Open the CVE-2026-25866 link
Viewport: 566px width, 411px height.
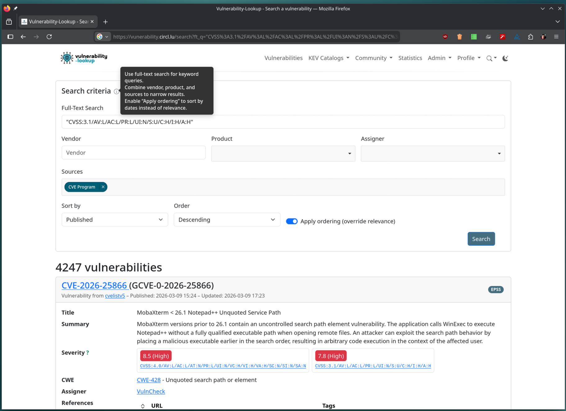pos(94,285)
